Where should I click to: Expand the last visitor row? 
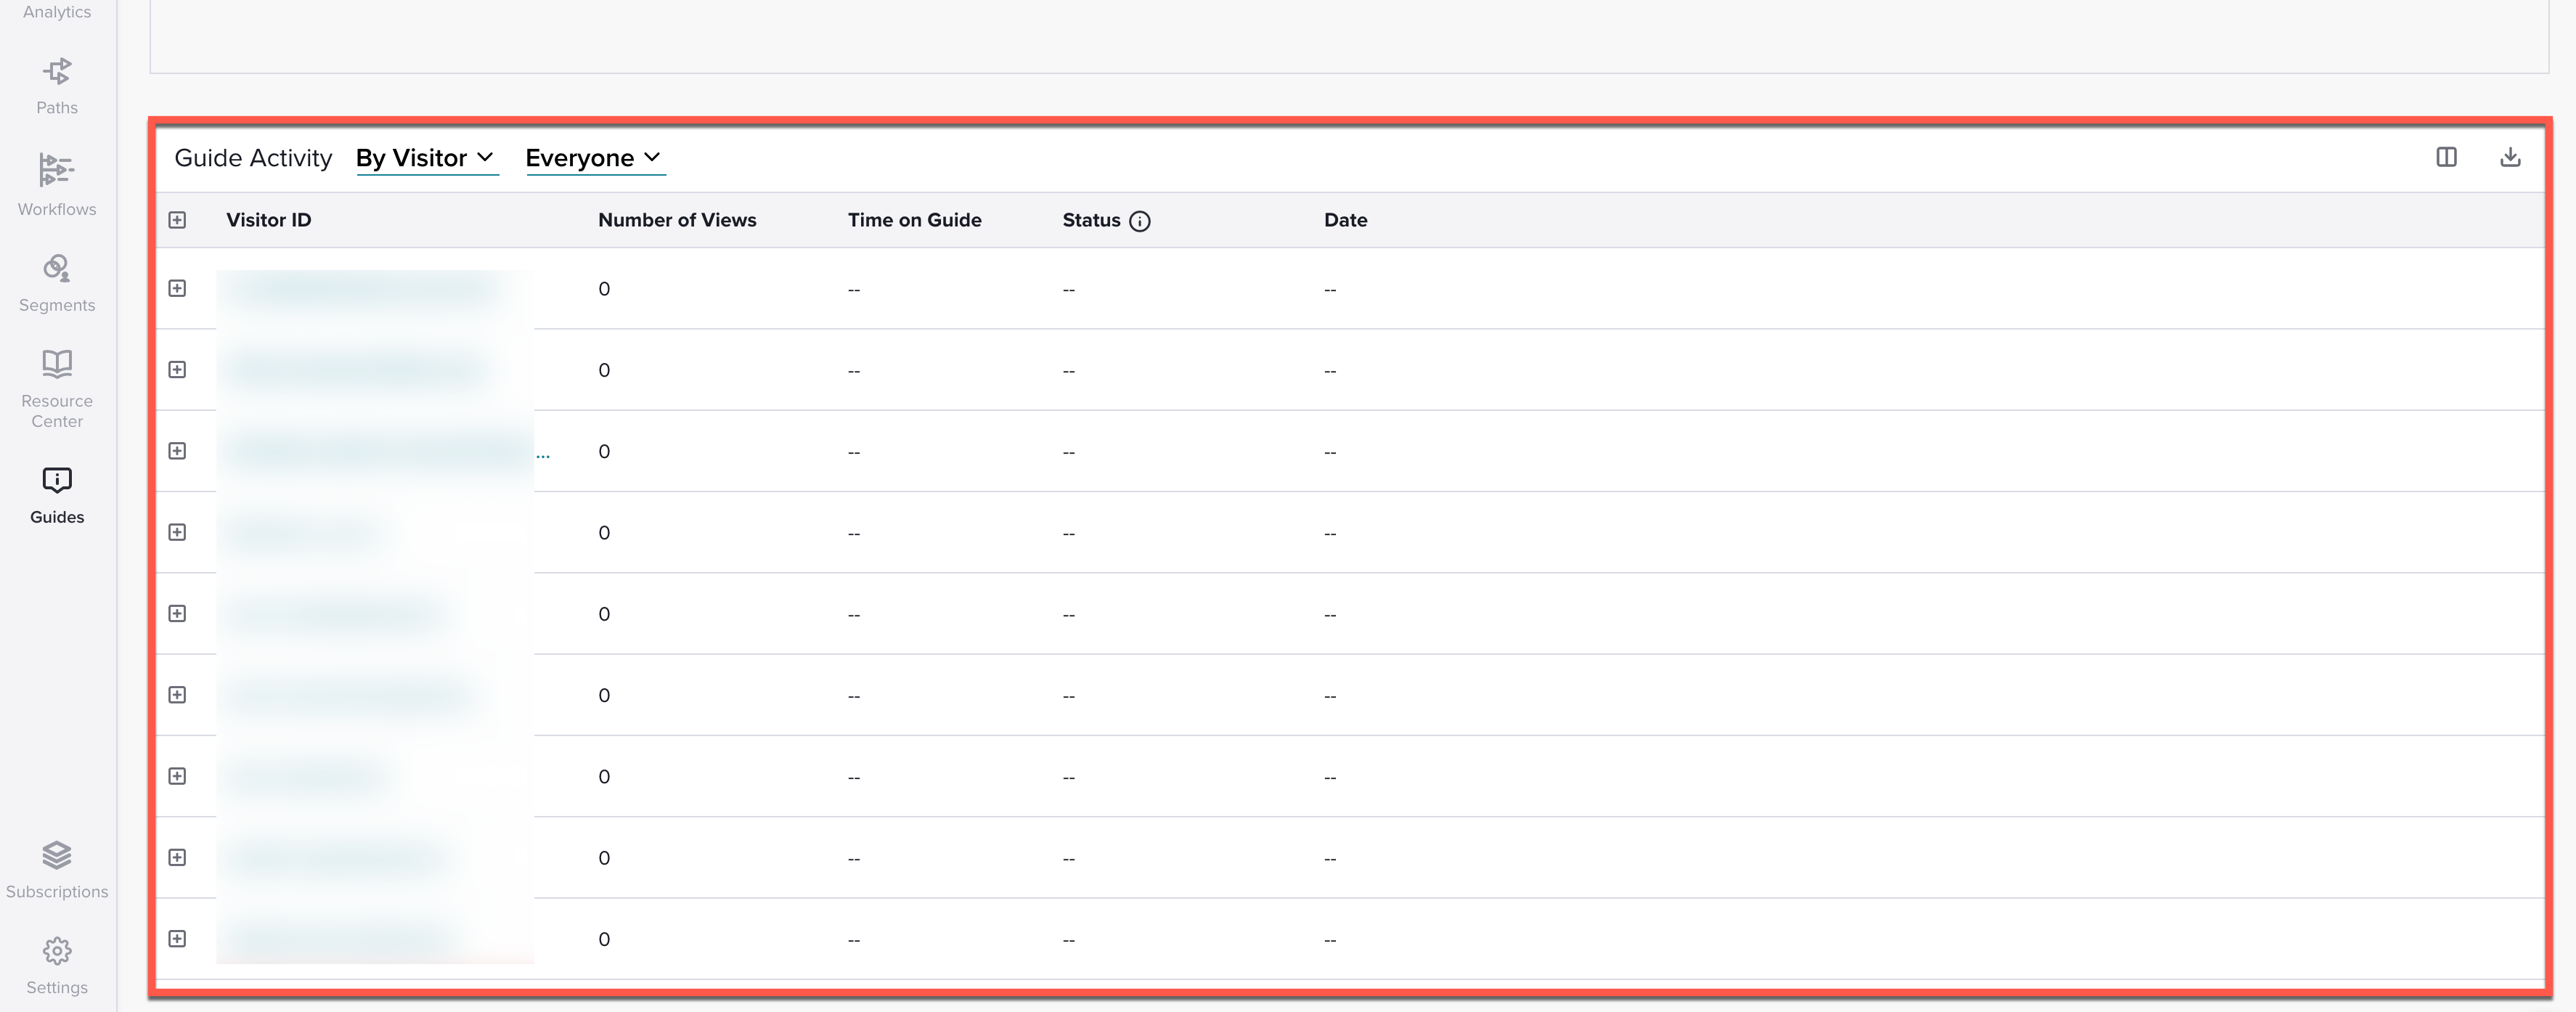tap(177, 938)
